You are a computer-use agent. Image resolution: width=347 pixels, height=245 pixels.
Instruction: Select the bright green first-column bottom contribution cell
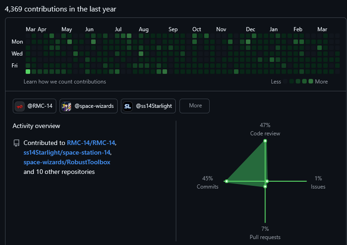pos(28,72)
